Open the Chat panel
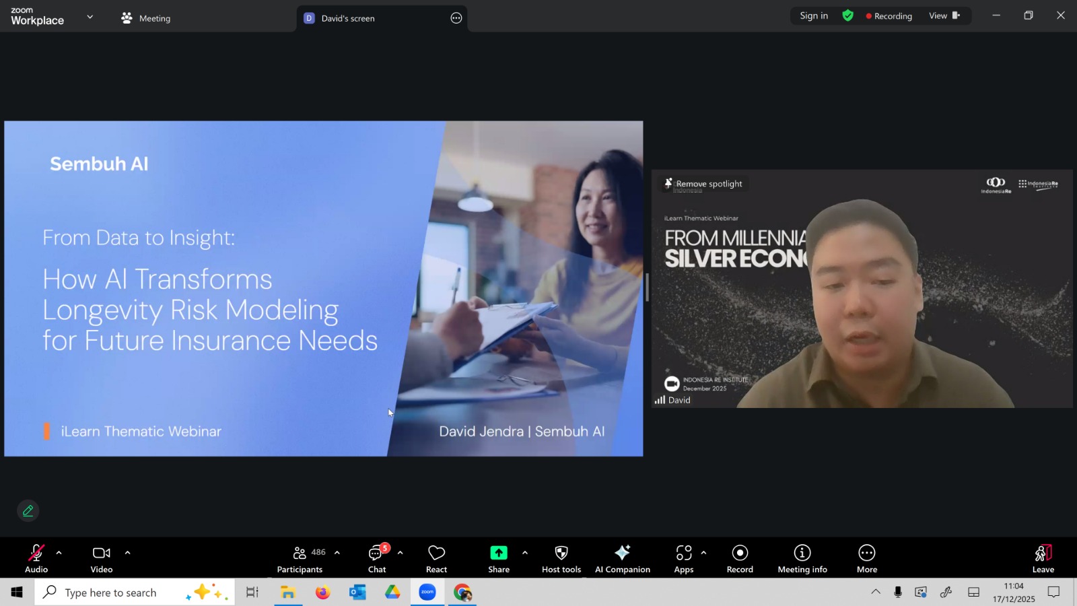This screenshot has height=606, width=1077. (377, 558)
